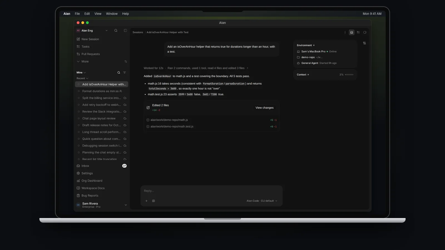The width and height of the screenshot is (445, 250).
Task: Open Workspace Docs
Action: click(102, 188)
